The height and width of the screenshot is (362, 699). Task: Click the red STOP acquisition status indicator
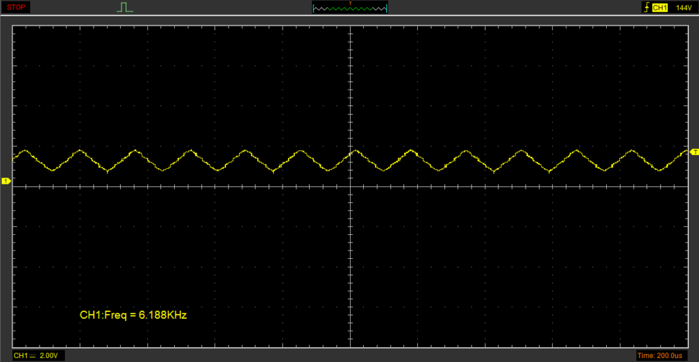pos(16,8)
